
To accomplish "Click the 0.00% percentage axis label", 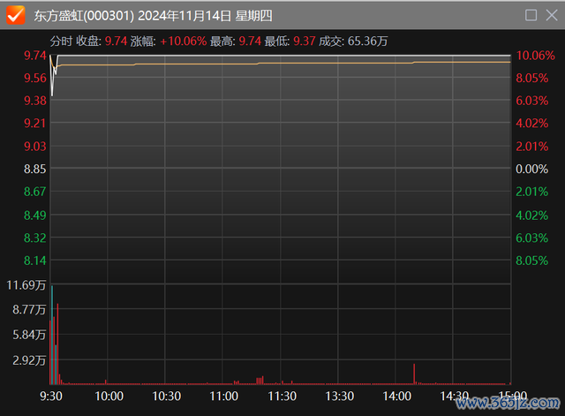I will point(531,169).
